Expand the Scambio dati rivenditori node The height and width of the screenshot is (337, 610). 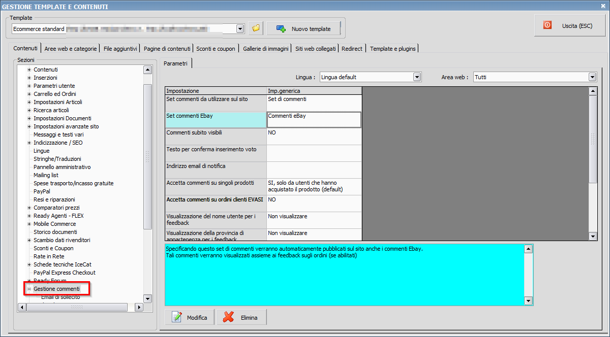(x=29, y=240)
